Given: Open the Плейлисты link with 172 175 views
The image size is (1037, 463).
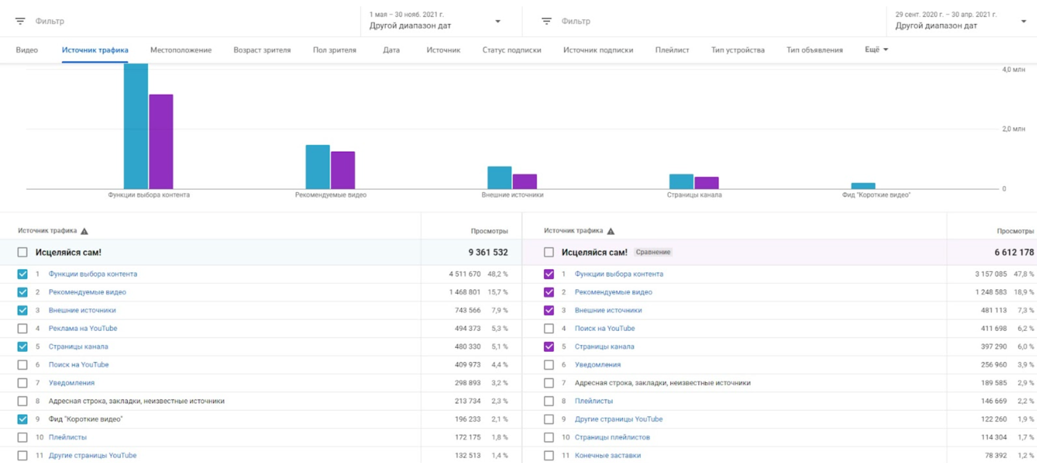Looking at the screenshot, I should coord(68,437).
